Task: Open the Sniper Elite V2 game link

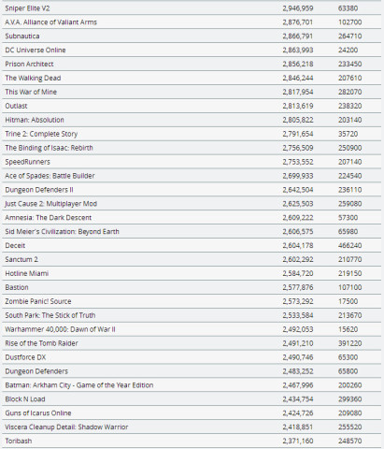Action: (x=27, y=8)
